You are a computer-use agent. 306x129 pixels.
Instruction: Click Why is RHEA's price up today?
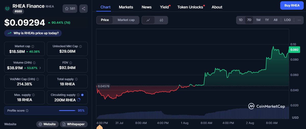tap(33, 33)
